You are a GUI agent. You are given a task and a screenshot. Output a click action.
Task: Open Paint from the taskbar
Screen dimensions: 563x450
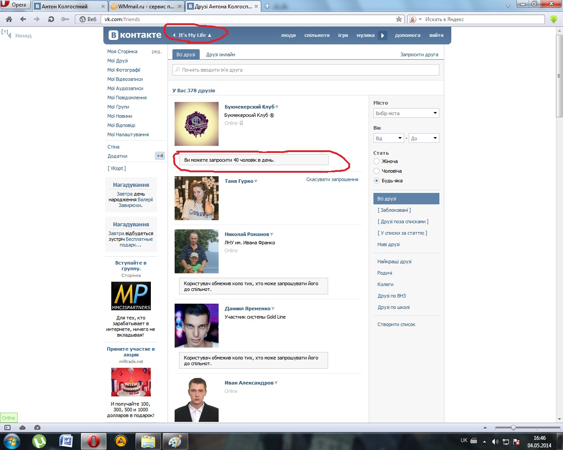(175, 441)
